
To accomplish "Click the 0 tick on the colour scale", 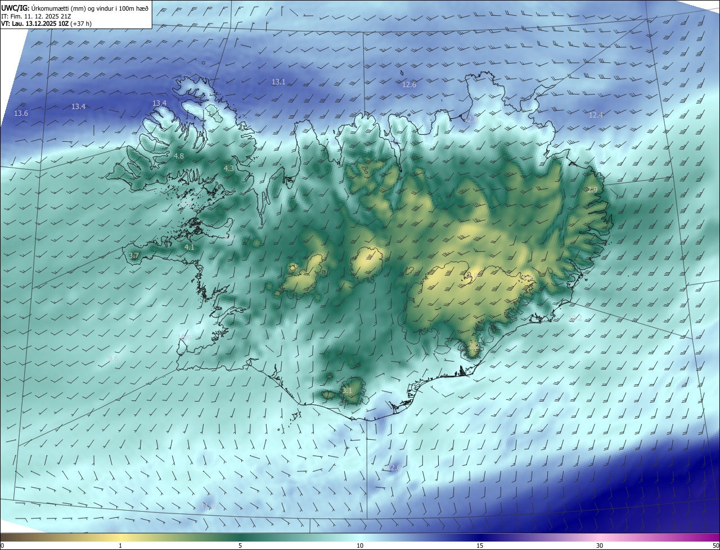I will pos(2,546).
